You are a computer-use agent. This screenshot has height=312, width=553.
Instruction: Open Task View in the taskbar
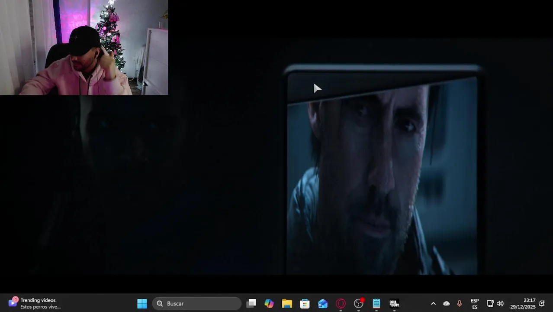click(251, 304)
